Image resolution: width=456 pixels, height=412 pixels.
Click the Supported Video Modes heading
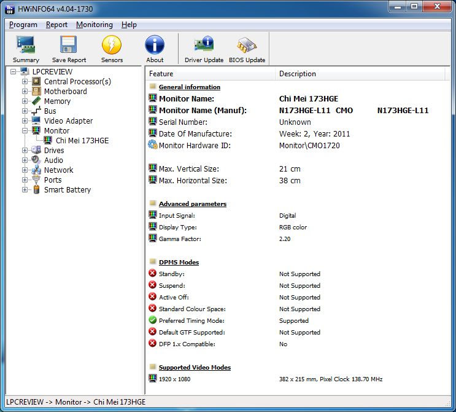(x=195, y=367)
